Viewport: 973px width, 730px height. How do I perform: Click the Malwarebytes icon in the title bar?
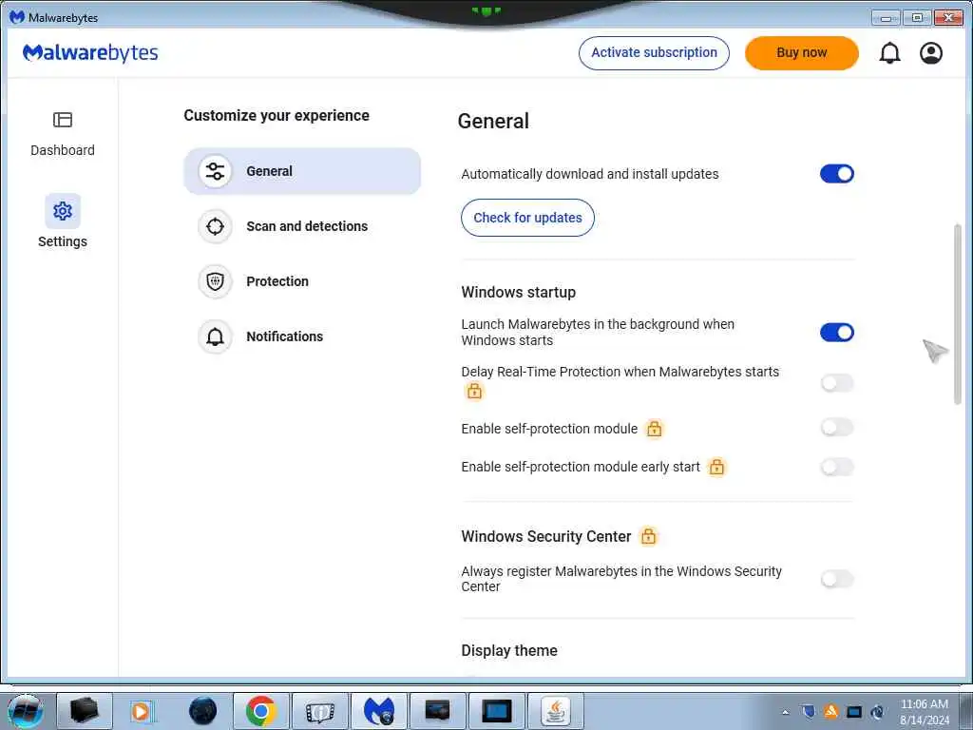[x=17, y=17]
